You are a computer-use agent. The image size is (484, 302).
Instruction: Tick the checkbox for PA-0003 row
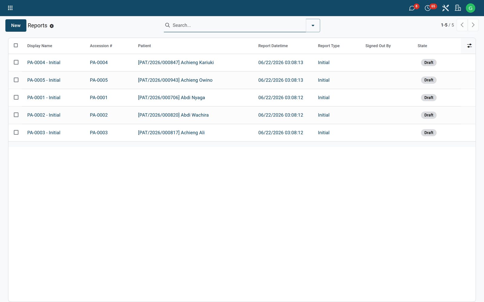pos(16,132)
